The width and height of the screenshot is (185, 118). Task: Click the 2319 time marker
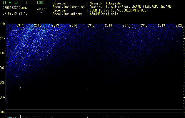[161, 25]
